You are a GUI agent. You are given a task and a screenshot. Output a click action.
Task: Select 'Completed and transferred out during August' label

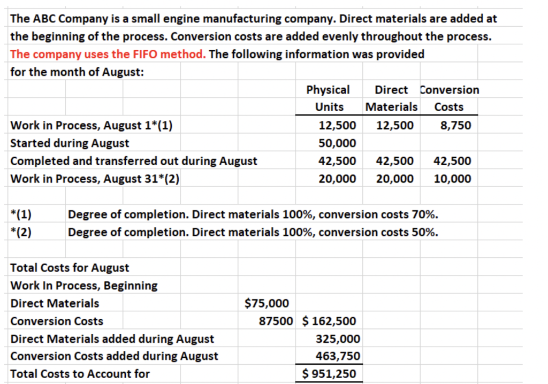[x=134, y=161]
